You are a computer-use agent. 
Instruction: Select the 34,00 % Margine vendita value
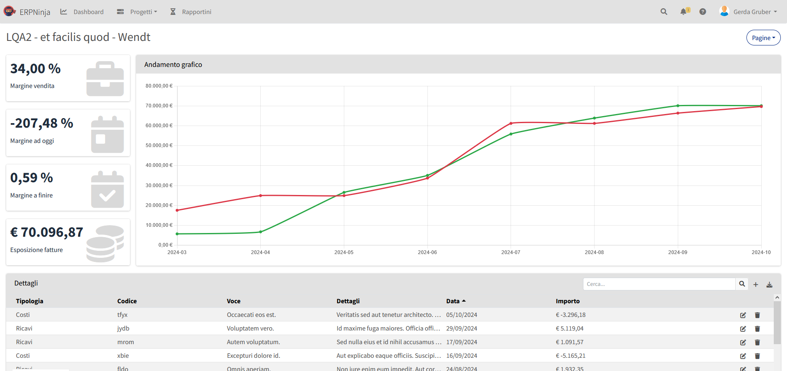[x=36, y=69]
